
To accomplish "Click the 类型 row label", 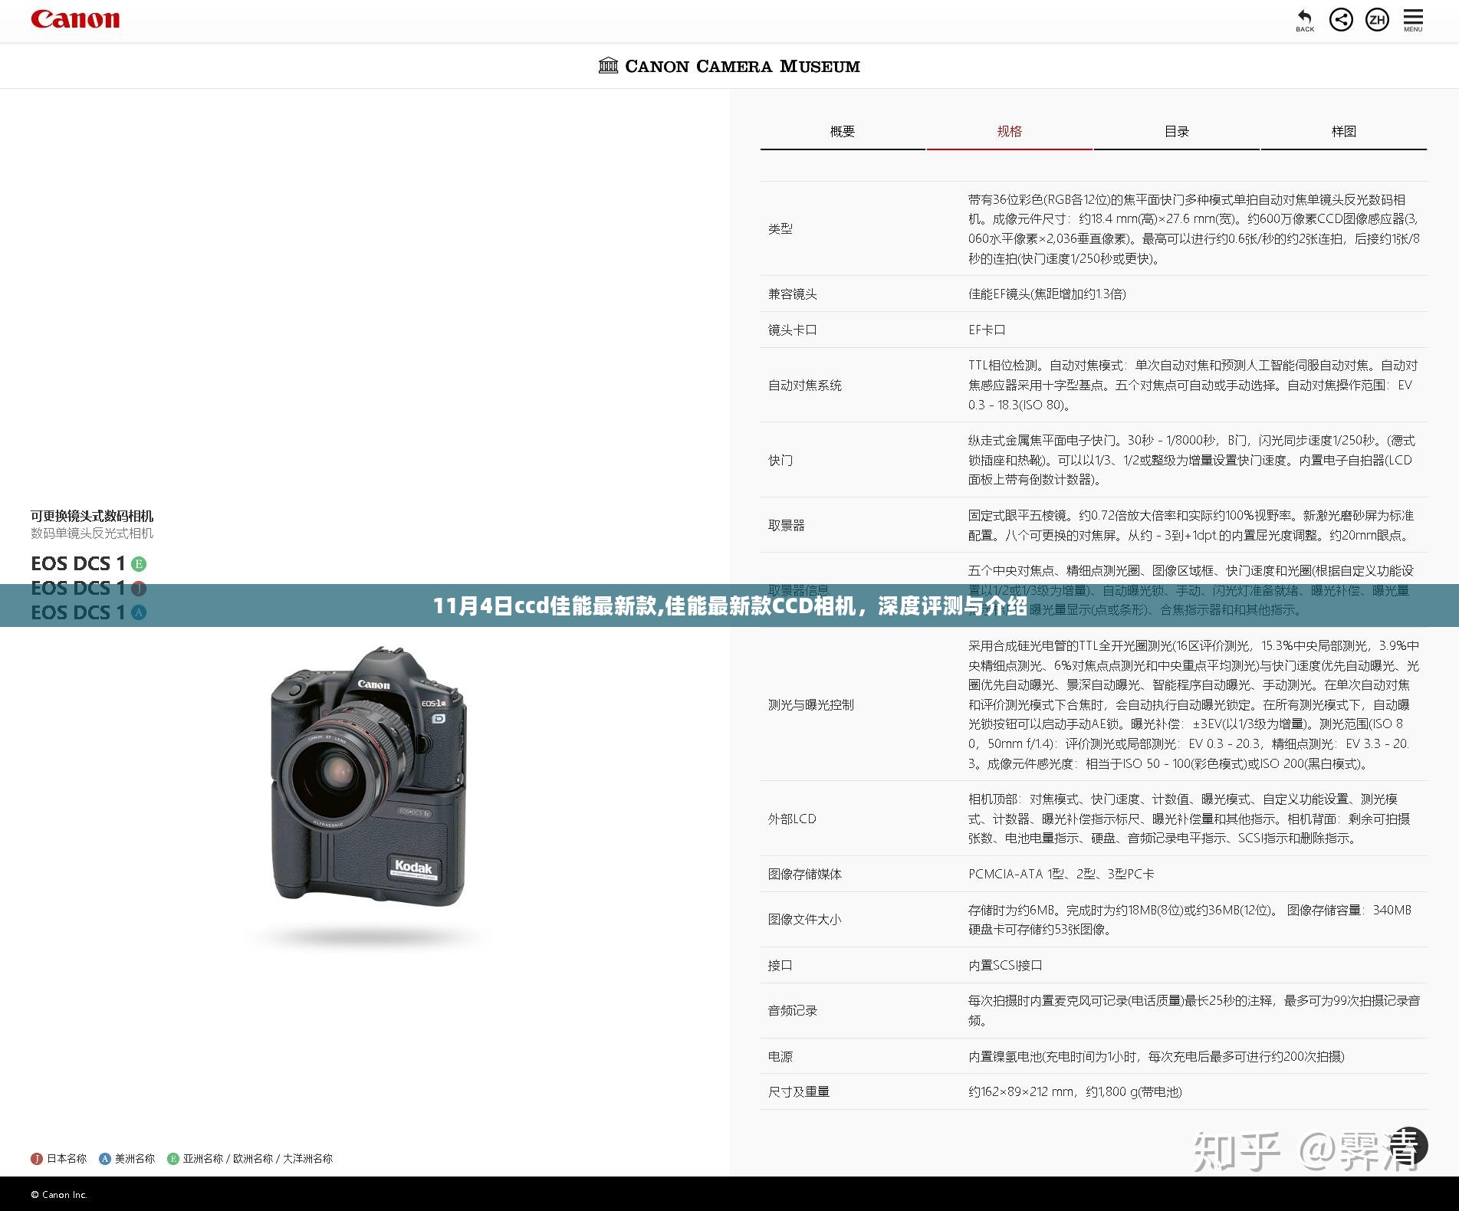I will pyautogui.click(x=780, y=228).
